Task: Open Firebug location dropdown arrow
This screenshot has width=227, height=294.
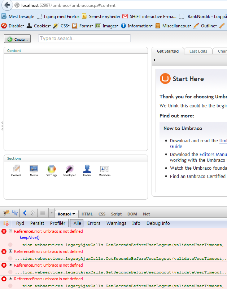Action: tap(52, 213)
